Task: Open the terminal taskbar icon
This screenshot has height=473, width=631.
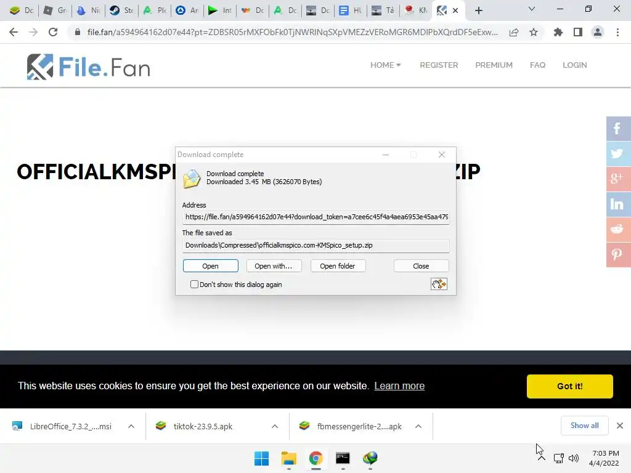Action: click(343, 458)
